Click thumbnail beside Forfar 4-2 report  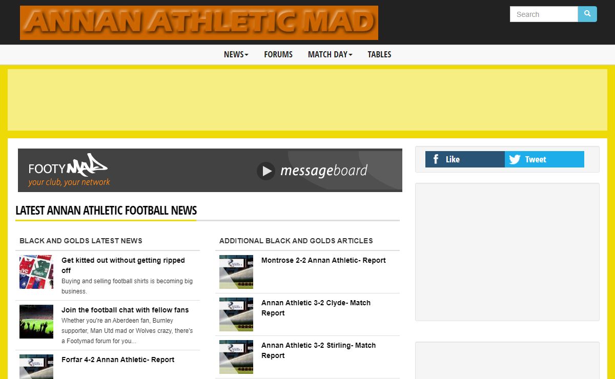[x=36, y=367]
